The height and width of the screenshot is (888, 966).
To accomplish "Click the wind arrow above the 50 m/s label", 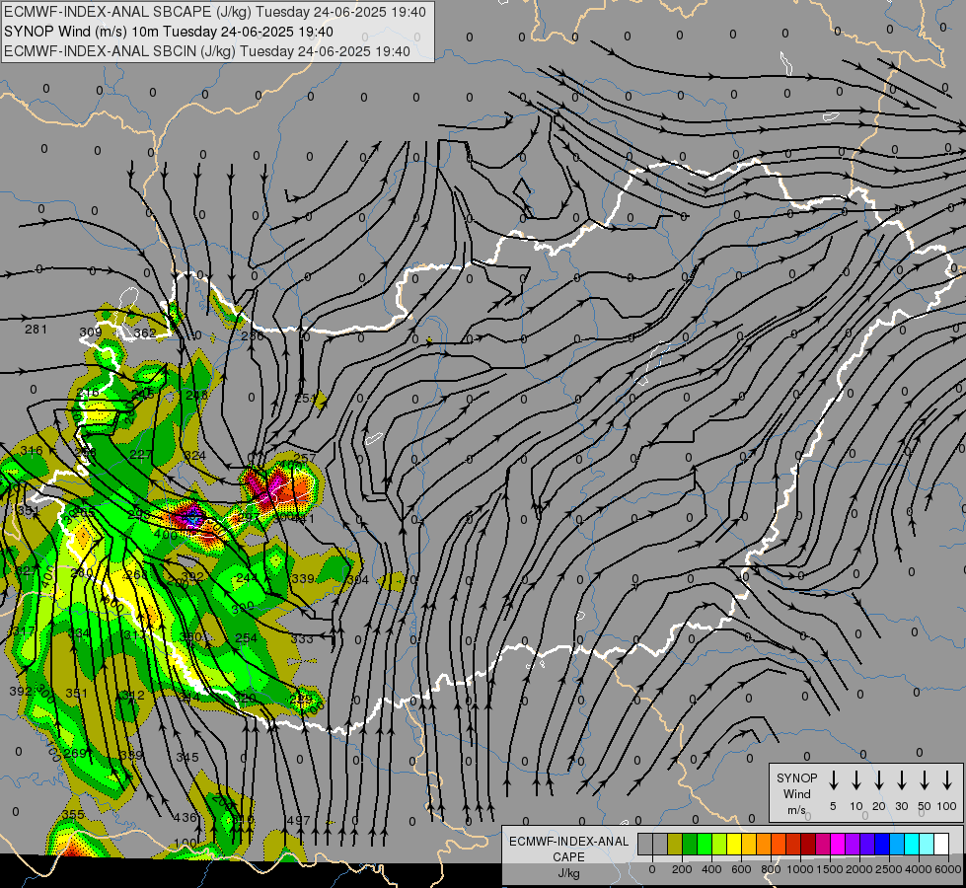I will [x=925, y=780].
